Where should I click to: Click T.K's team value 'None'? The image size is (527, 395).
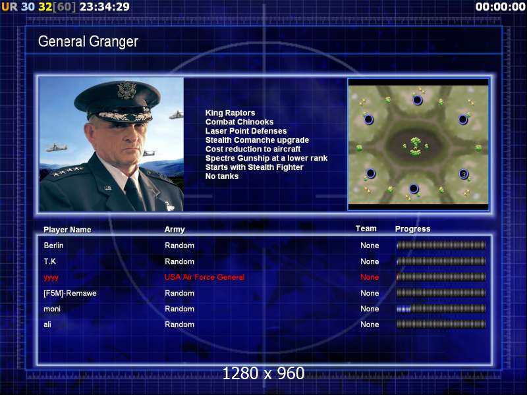coord(370,261)
